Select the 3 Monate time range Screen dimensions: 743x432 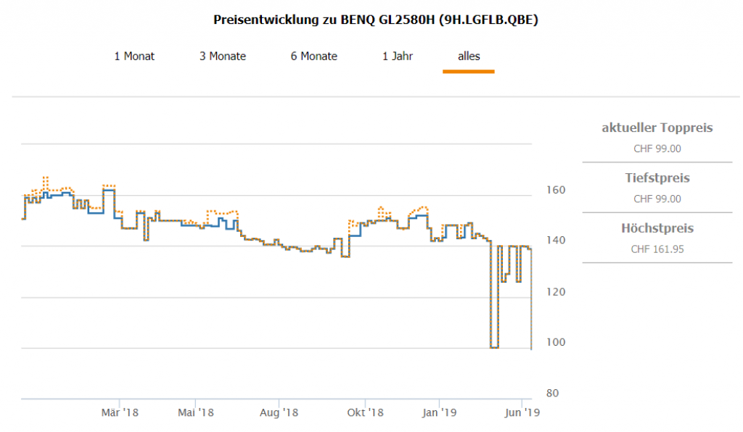click(x=223, y=56)
